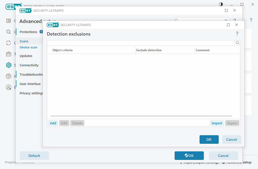Sort by Comment column header
The height and width of the screenshot is (169, 258).
203,50
